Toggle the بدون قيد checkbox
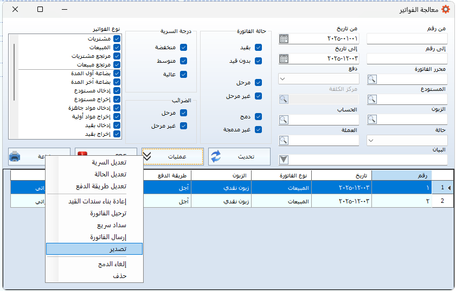This screenshot has height=291, width=456. (258, 61)
